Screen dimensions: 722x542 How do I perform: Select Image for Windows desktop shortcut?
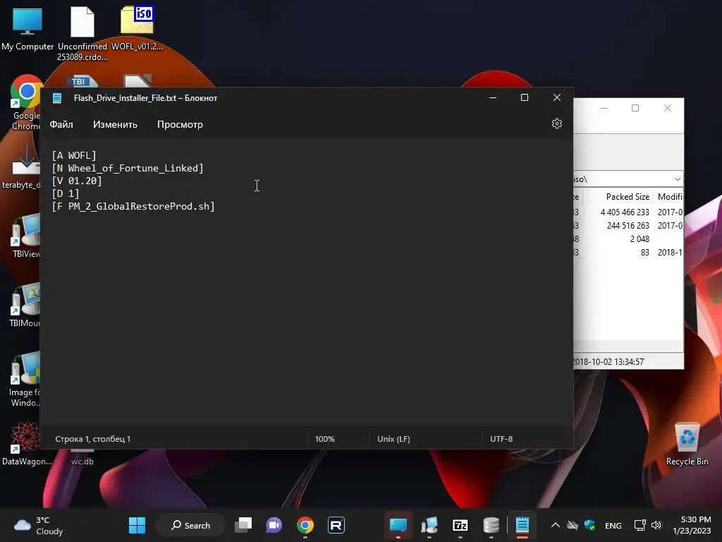pos(25,379)
